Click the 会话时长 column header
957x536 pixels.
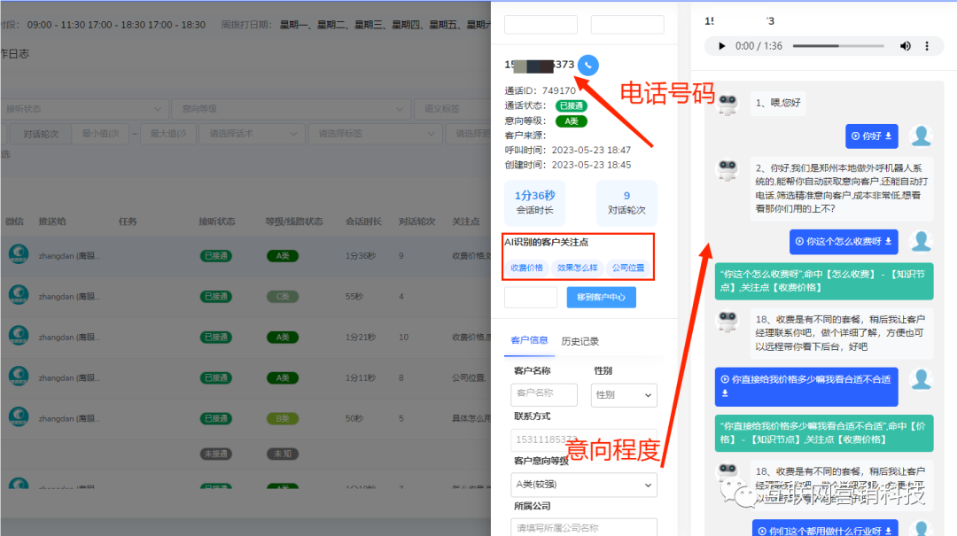click(363, 221)
